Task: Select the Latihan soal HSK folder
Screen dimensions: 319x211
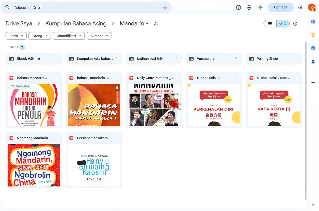Action: pos(154,59)
